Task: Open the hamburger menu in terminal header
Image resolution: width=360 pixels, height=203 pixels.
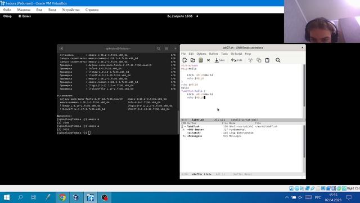Action: click(166, 48)
